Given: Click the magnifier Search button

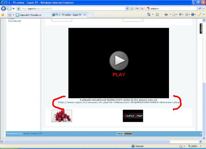Looking at the screenshot, I should (200, 9).
